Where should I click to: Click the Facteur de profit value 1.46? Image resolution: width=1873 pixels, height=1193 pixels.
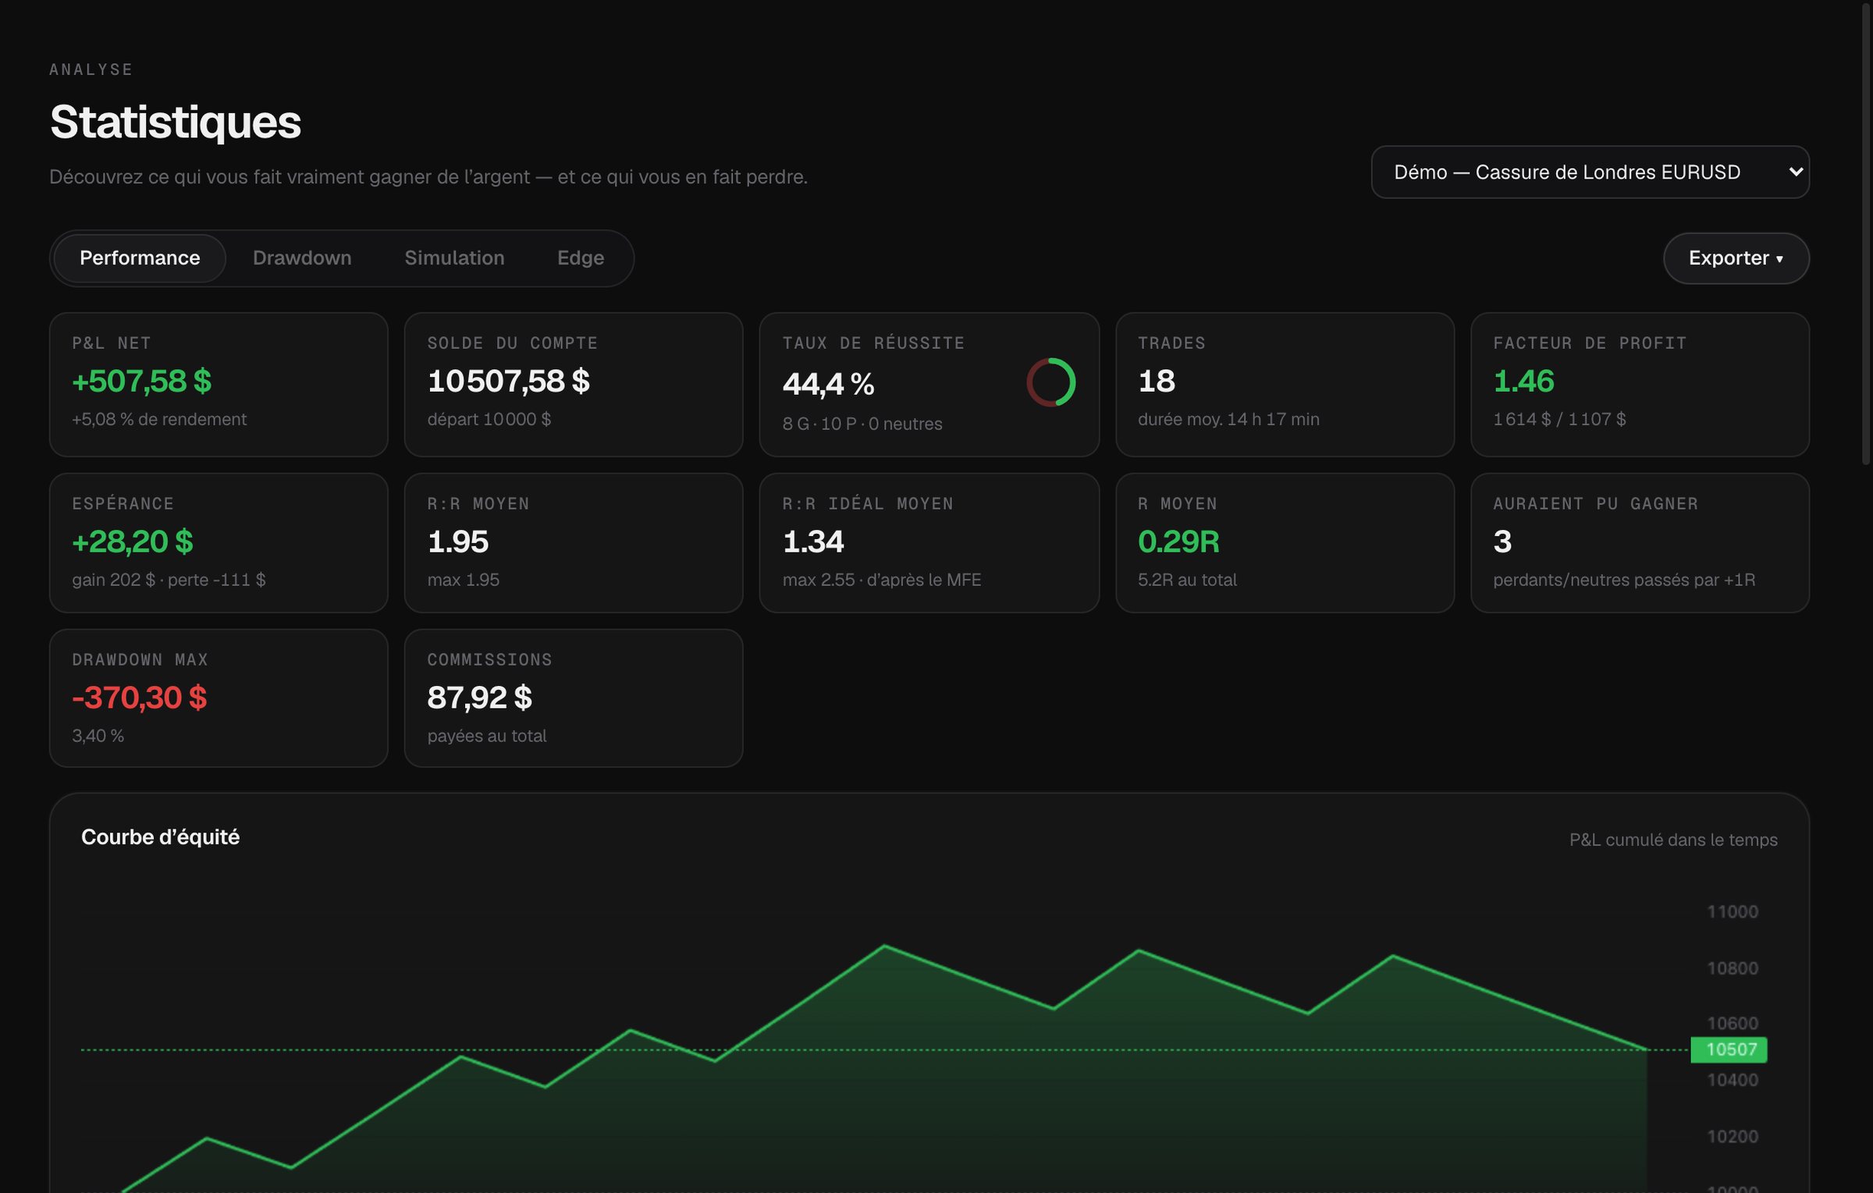pos(1523,382)
